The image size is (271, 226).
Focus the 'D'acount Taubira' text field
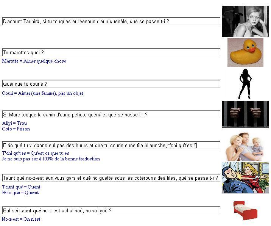(x=111, y=21)
